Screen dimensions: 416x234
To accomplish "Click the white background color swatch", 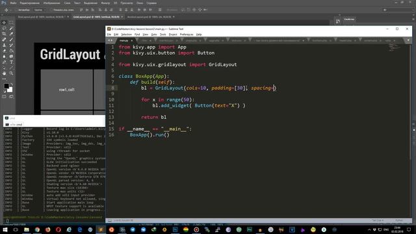I will (10, 90).
